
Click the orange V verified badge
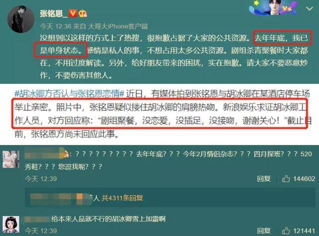pos(73,13)
